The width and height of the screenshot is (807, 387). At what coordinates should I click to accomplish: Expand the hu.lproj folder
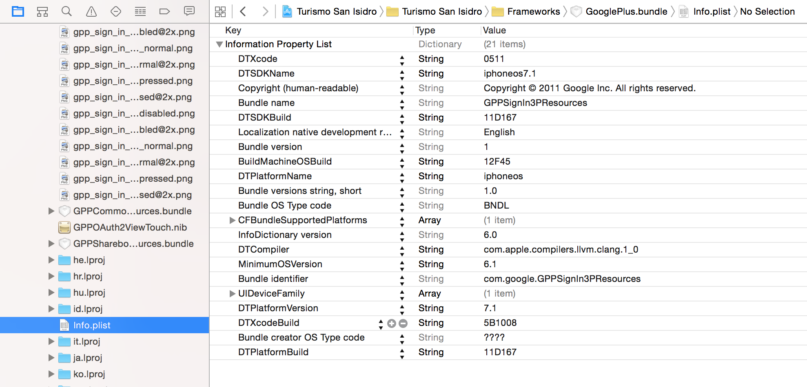click(x=51, y=292)
